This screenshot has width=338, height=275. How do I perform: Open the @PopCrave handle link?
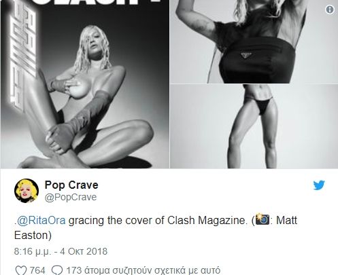point(71,197)
